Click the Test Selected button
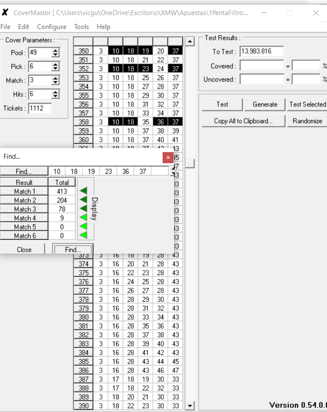Viewport: 327px width, 412px height. [x=308, y=105]
